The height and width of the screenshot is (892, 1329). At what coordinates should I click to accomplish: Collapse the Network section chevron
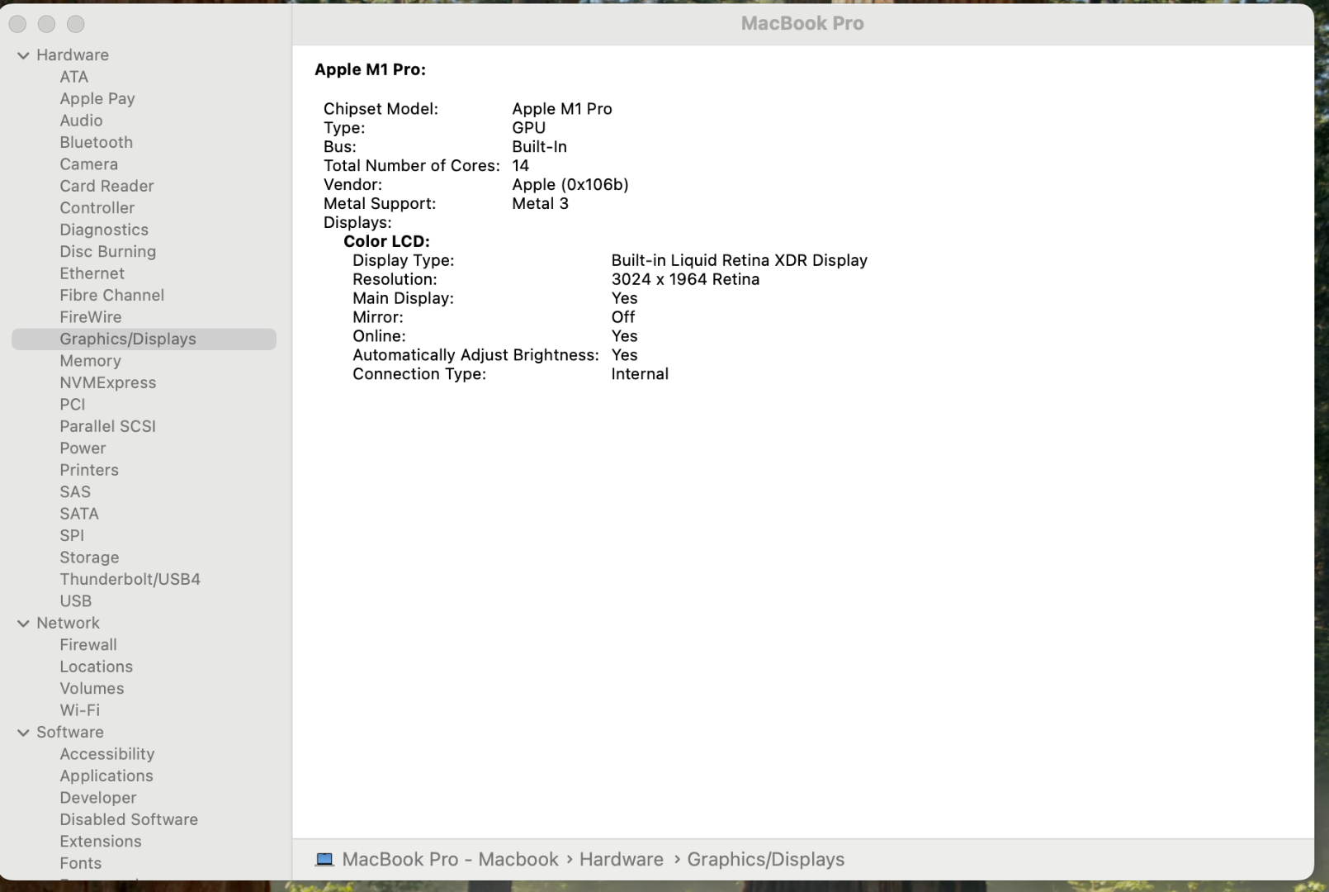[x=23, y=624]
